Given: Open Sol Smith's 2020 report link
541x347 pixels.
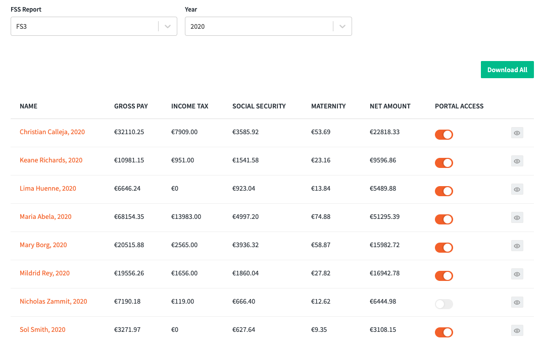Looking at the screenshot, I should (x=42, y=329).
